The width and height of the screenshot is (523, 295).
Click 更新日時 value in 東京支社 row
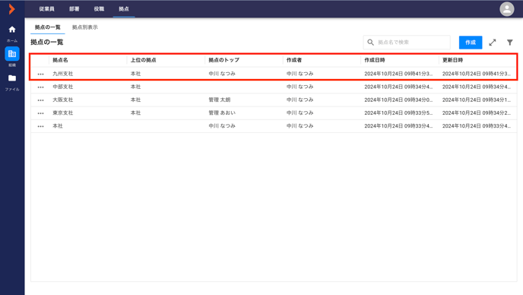pos(477,113)
